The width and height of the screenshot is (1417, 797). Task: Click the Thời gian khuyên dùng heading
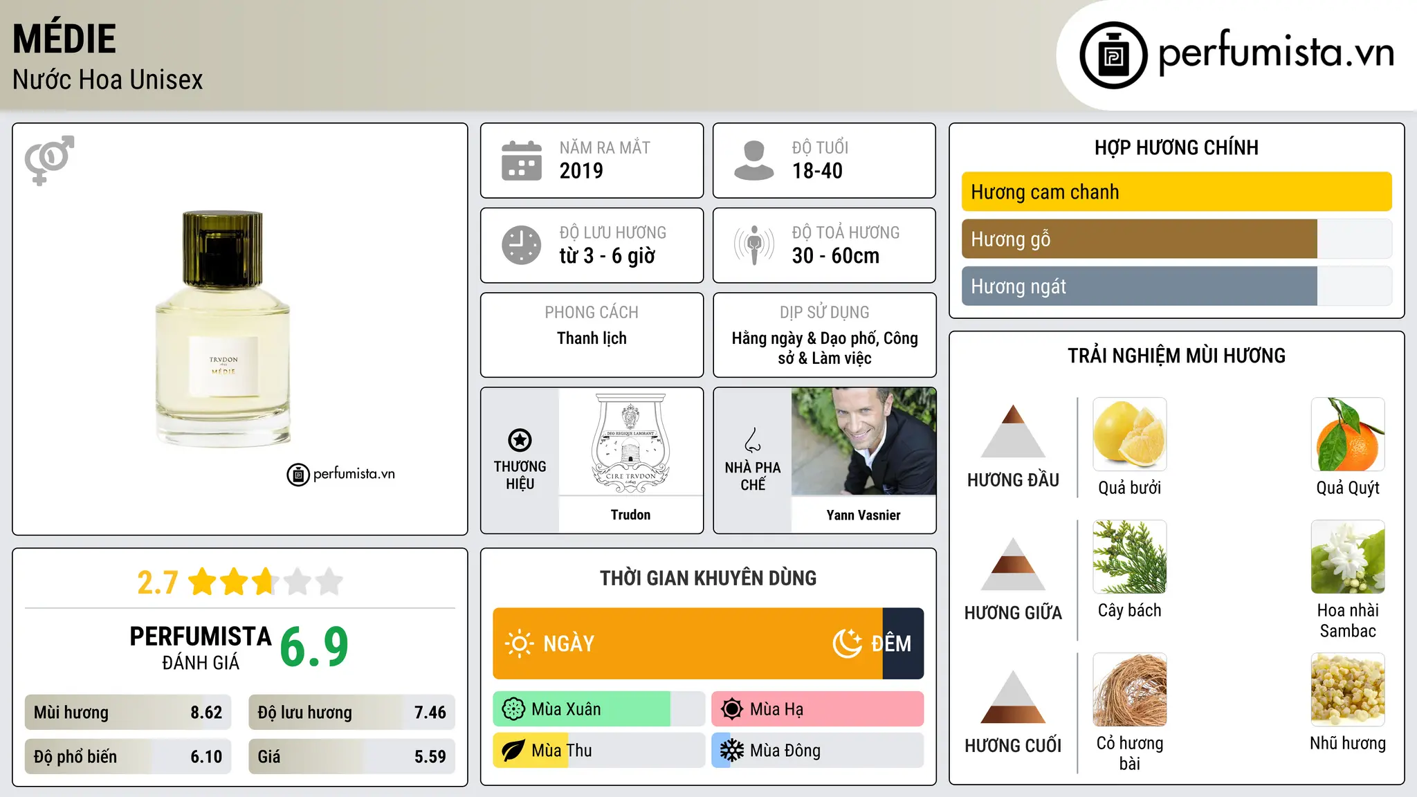(x=708, y=578)
